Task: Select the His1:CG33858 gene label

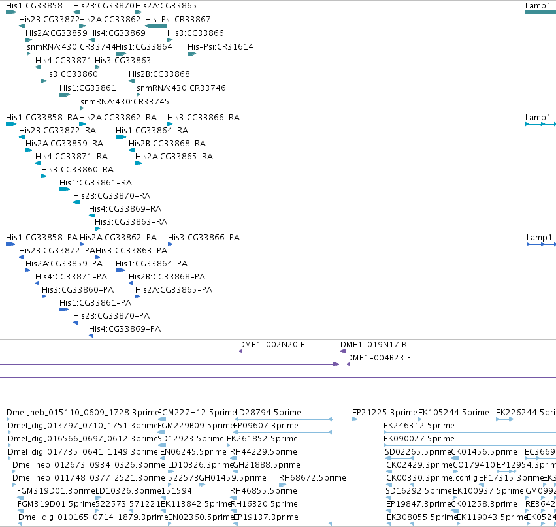Action: pos(34,6)
